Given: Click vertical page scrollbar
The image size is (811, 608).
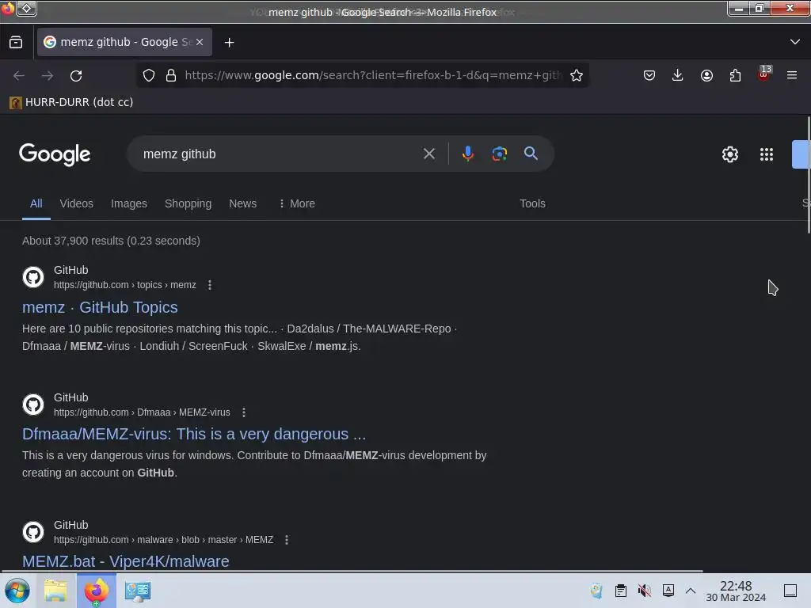Looking at the screenshot, I should click(x=809, y=175).
